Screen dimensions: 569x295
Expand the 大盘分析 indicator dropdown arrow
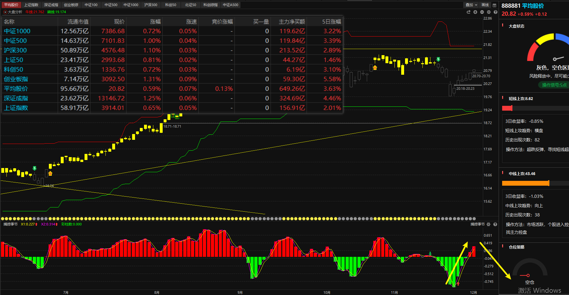click(x=5, y=12)
